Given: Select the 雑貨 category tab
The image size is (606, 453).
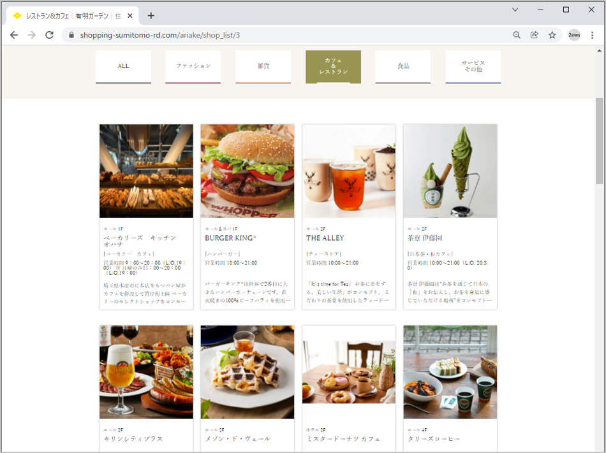Looking at the screenshot, I should coord(263,66).
